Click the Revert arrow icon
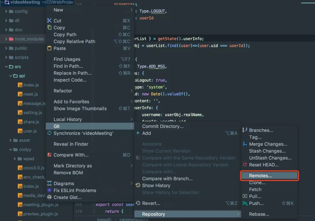315x221 pixels. [138, 203]
